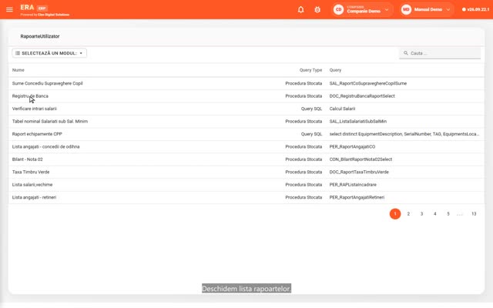493x308 pixels.
Task: Click the search magnifier icon
Action: click(406, 53)
